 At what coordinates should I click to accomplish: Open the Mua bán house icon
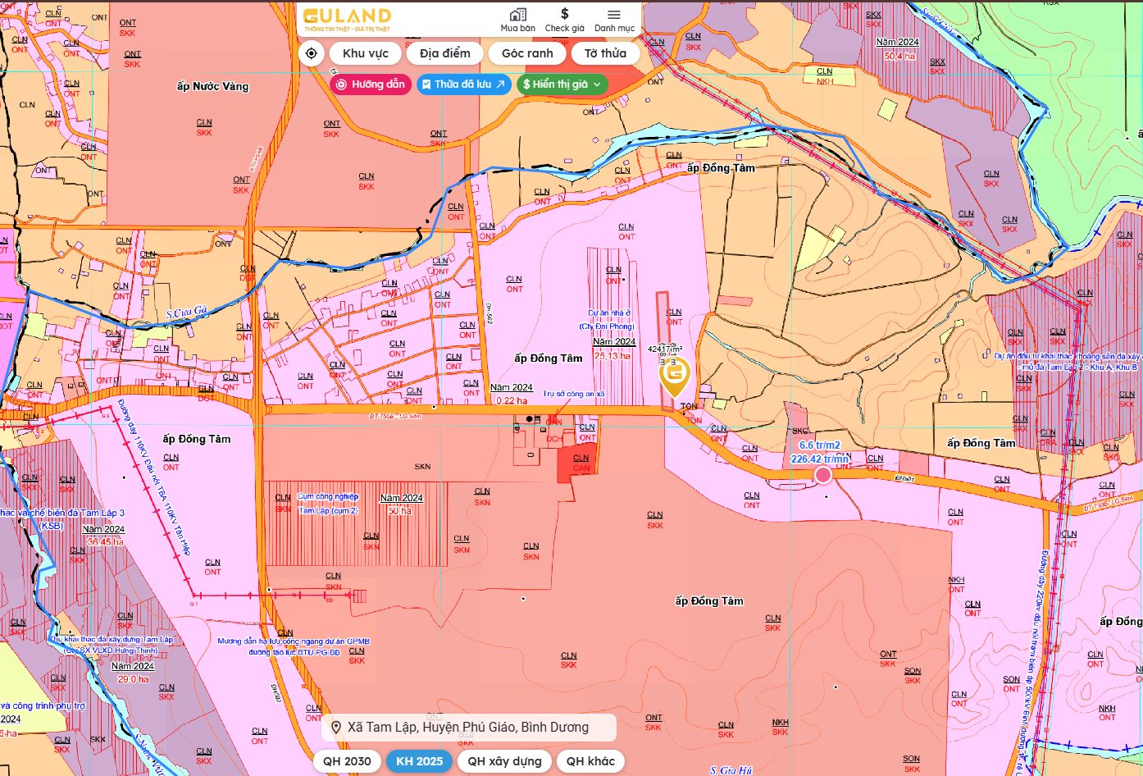tap(517, 15)
